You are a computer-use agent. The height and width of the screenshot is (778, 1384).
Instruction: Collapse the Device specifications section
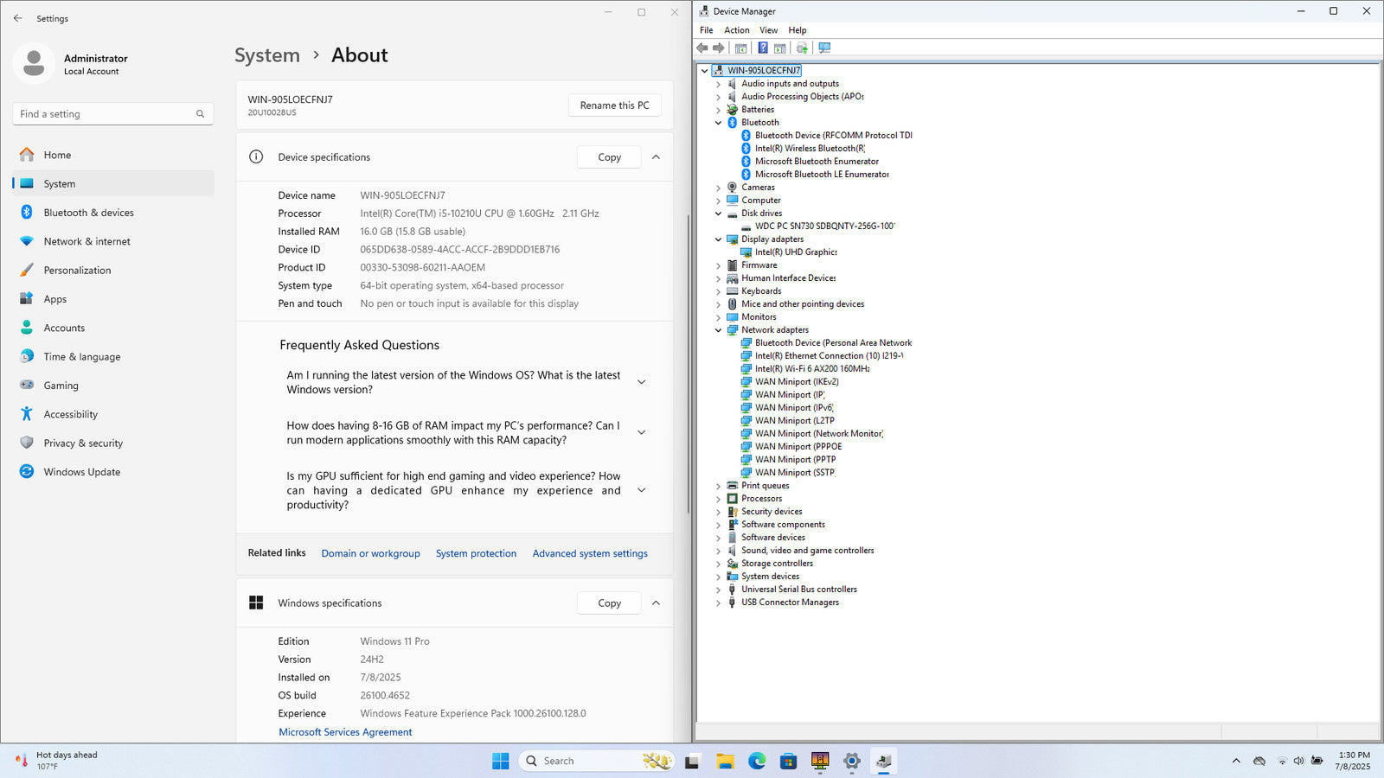[656, 157]
